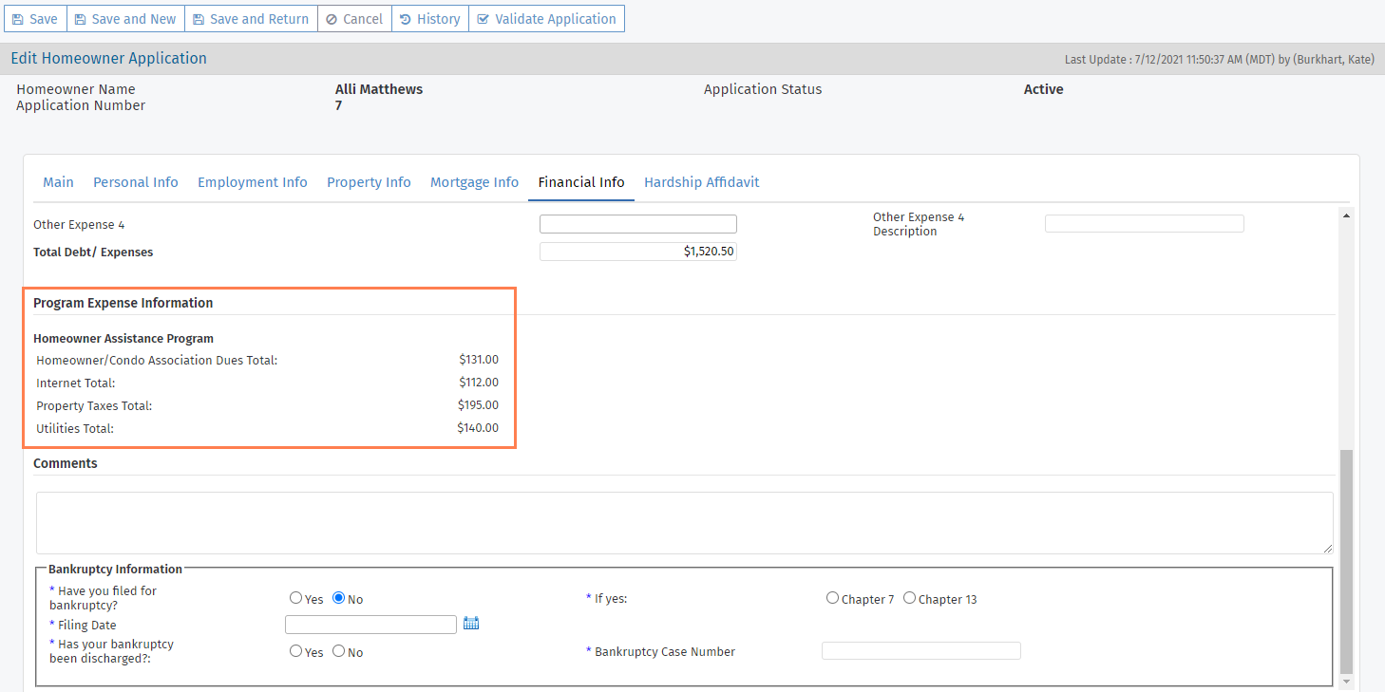Focus the Bankruptcy Case Number field
This screenshot has height=692, width=1385.
(x=920, y=651)
